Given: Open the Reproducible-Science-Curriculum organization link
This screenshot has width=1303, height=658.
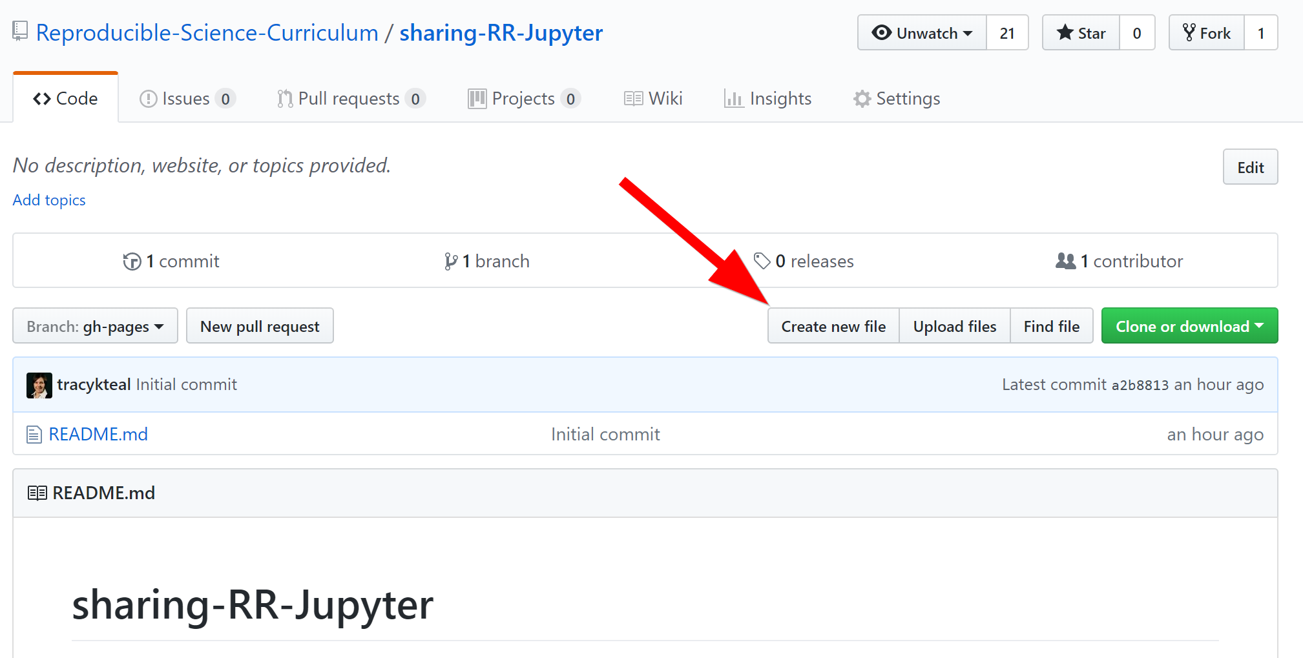Looking at the screenshot, I should (x=207, y=33).
